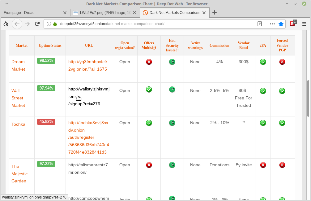Click the Commission column header
Screen dimensions: 311x201
click(x=219, y=46)
